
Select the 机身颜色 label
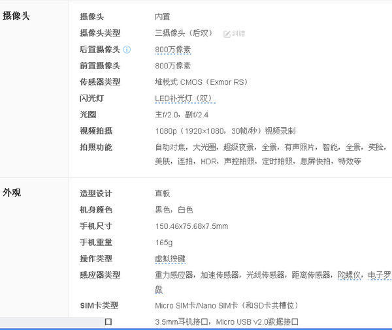pos(96,210)
